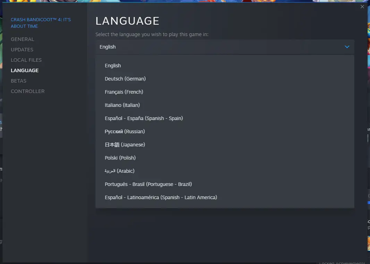Open the Betas section
This screenshot has height=264, width=370.
(18, 81)
